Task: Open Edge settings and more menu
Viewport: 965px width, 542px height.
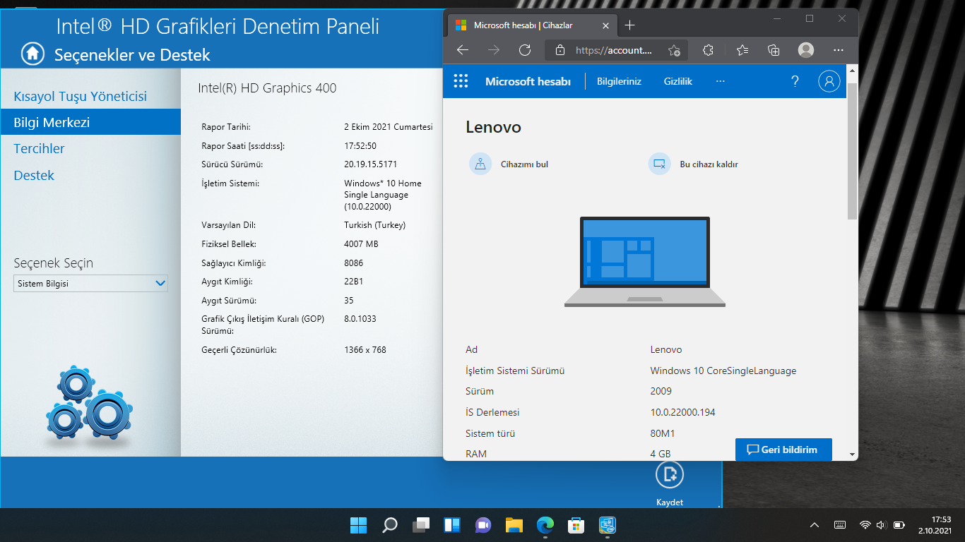Action: [x=839, y=50]
